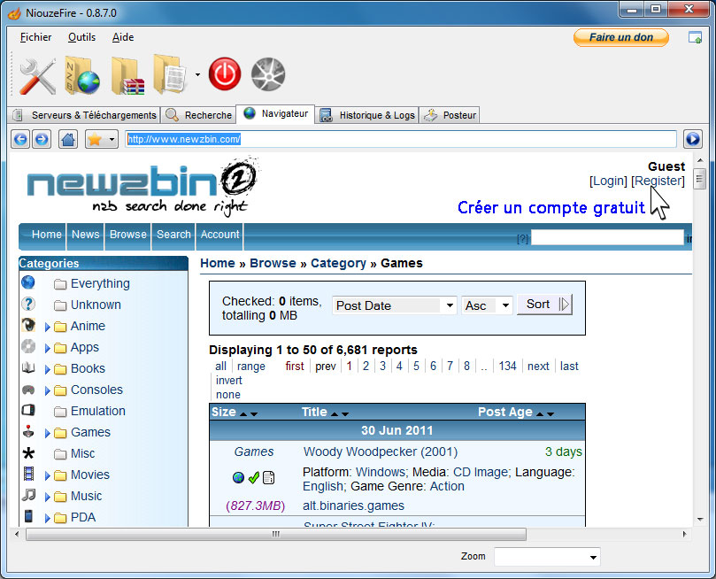Expand the Books category tree
This screenshot has width=716, height=579.
pos(48,369)
